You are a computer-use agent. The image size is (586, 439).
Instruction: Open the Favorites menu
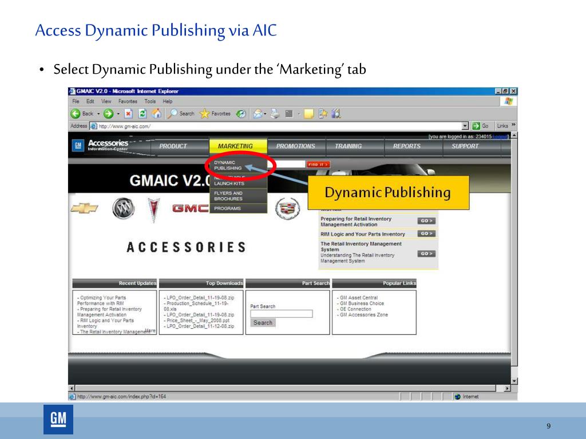point(128,101)
